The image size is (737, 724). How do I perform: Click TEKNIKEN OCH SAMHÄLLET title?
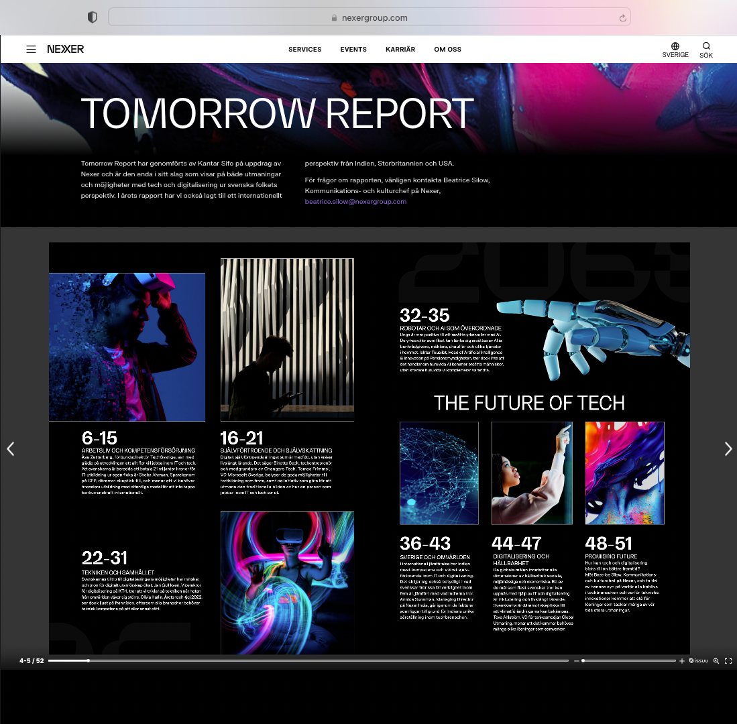tap(118, 572)
